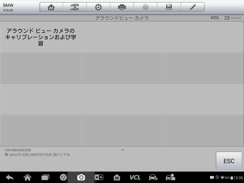The width and height of the screenshot is (244, 183).
Task: Open message notification icon in status tray
Action: 212,177
